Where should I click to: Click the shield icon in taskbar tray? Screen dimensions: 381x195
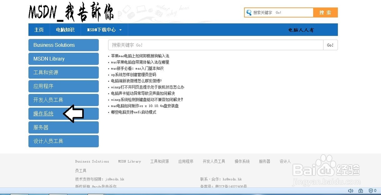(371, 191)
